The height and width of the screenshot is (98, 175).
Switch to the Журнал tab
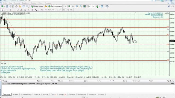101,94
